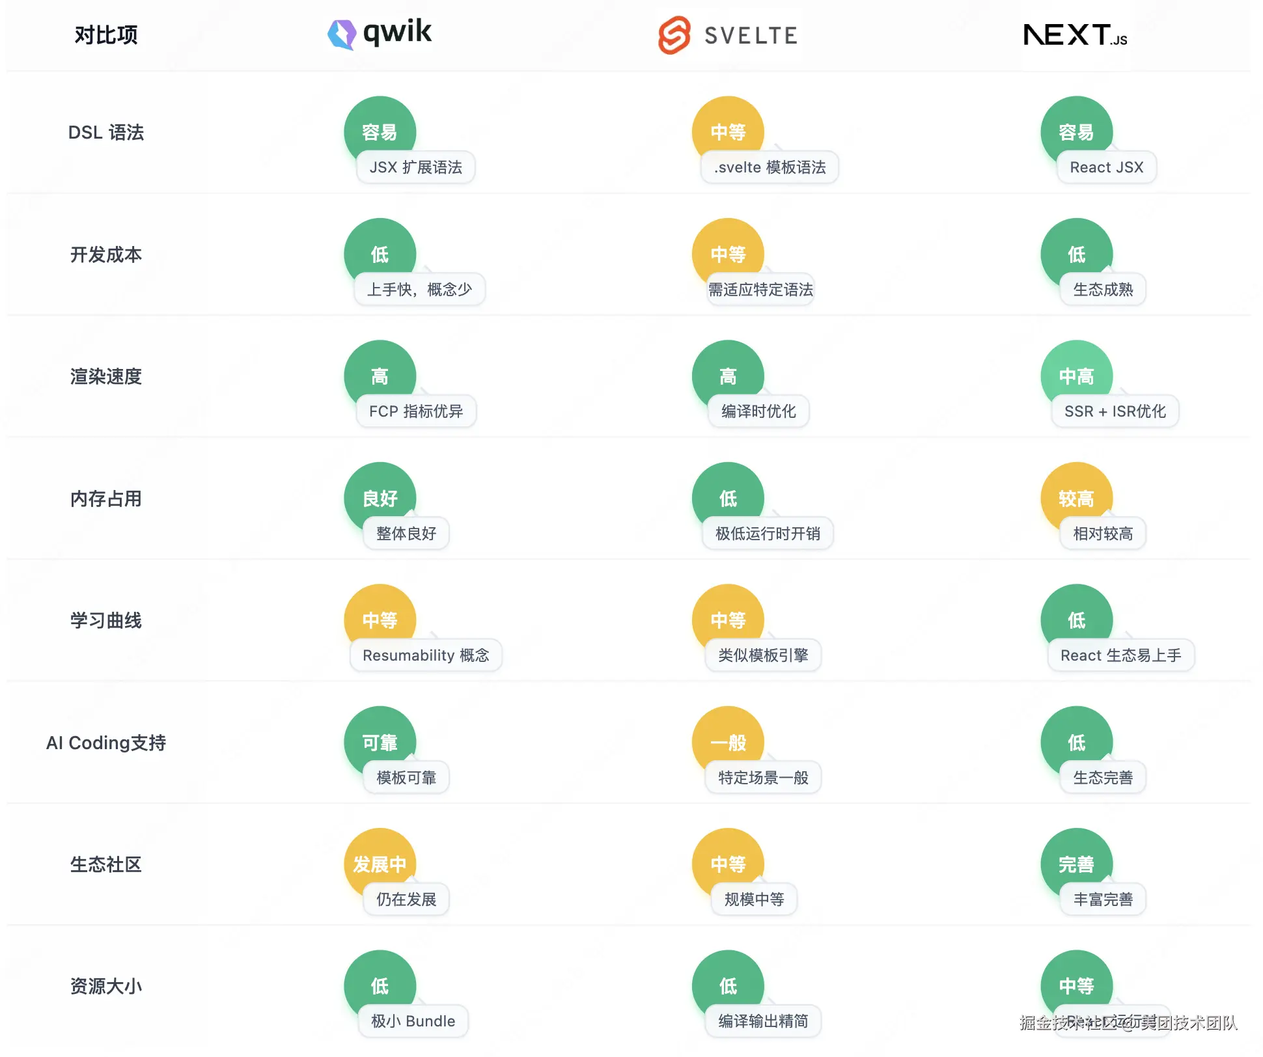Click the 掘金技术社区 watermark text
Screen dimensions: 1263x1057
1068,1023
